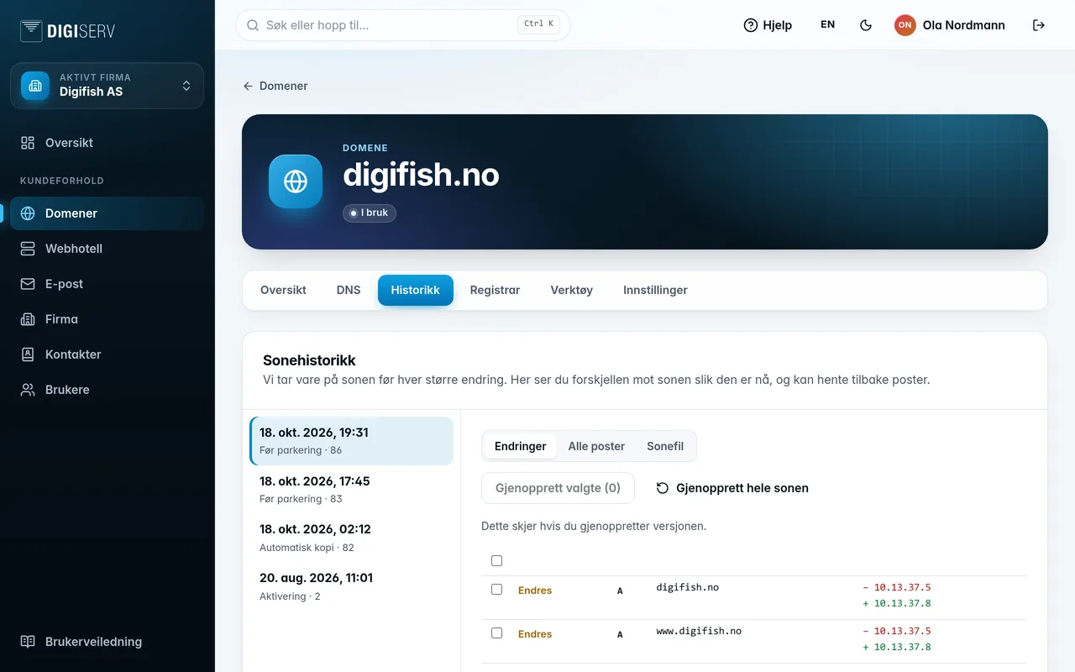Show the Endringer view
The height and width of the screenshot is (672, 1075).
pos(521,446)
